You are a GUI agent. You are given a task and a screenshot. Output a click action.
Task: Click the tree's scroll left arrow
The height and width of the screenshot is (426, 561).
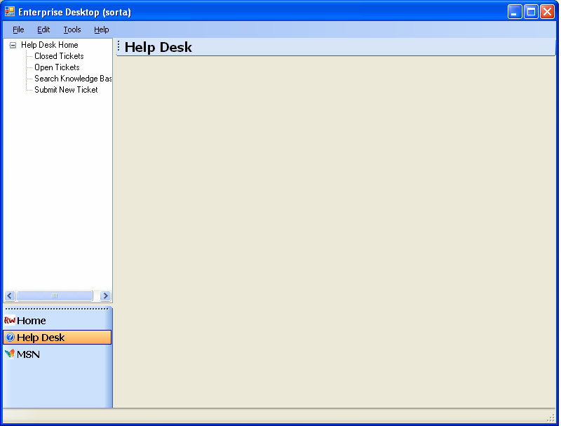pyautogui.click(x=10, y=296)
